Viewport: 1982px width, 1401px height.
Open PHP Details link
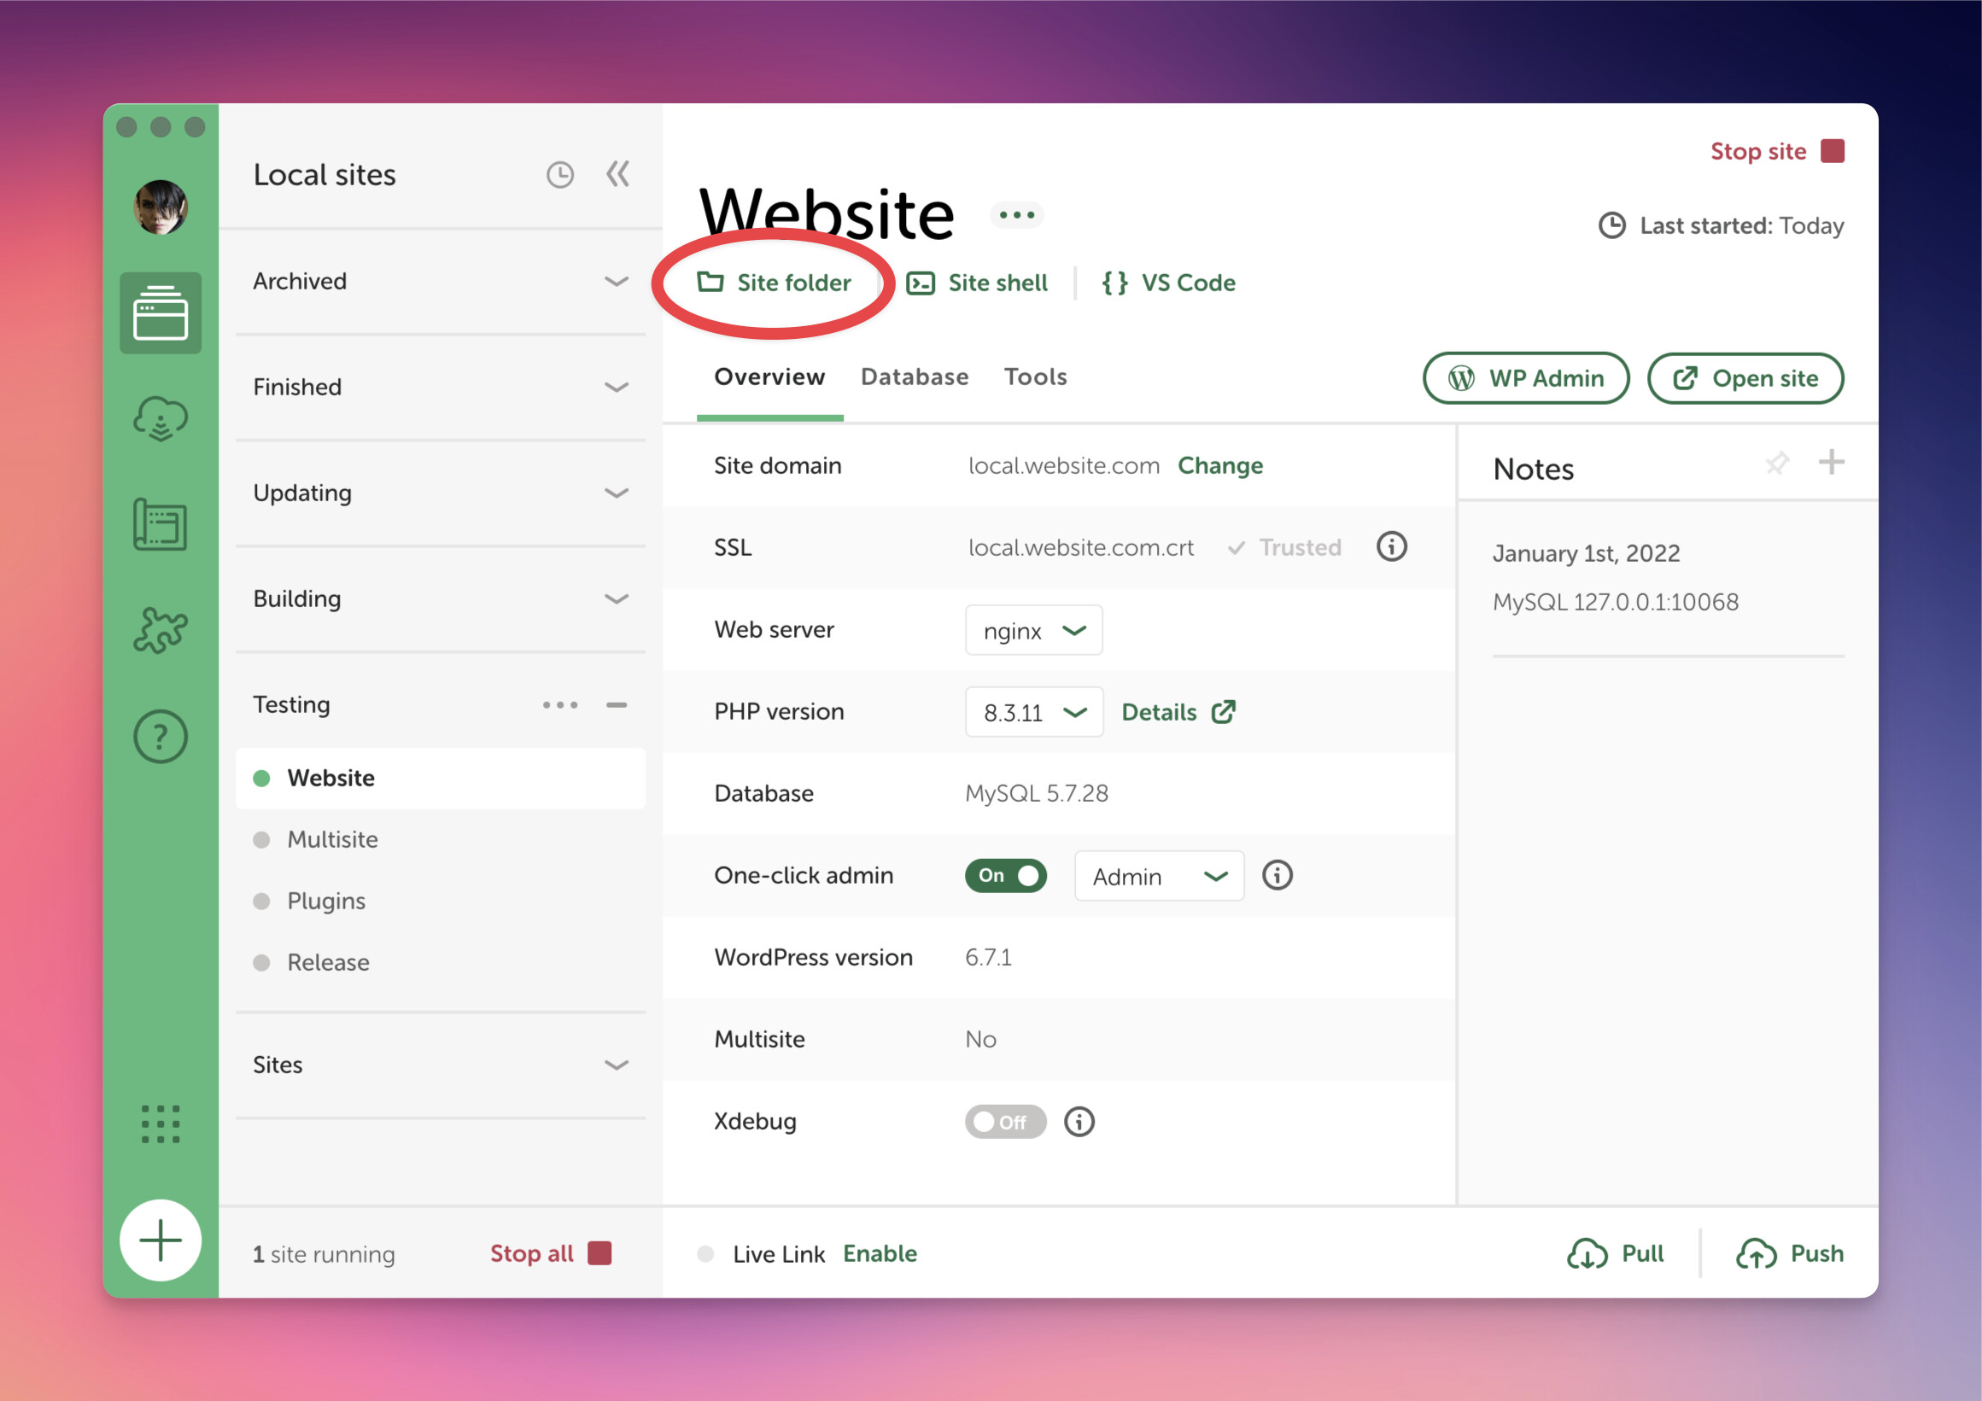pyautogui.click(x=1178, y=712)
